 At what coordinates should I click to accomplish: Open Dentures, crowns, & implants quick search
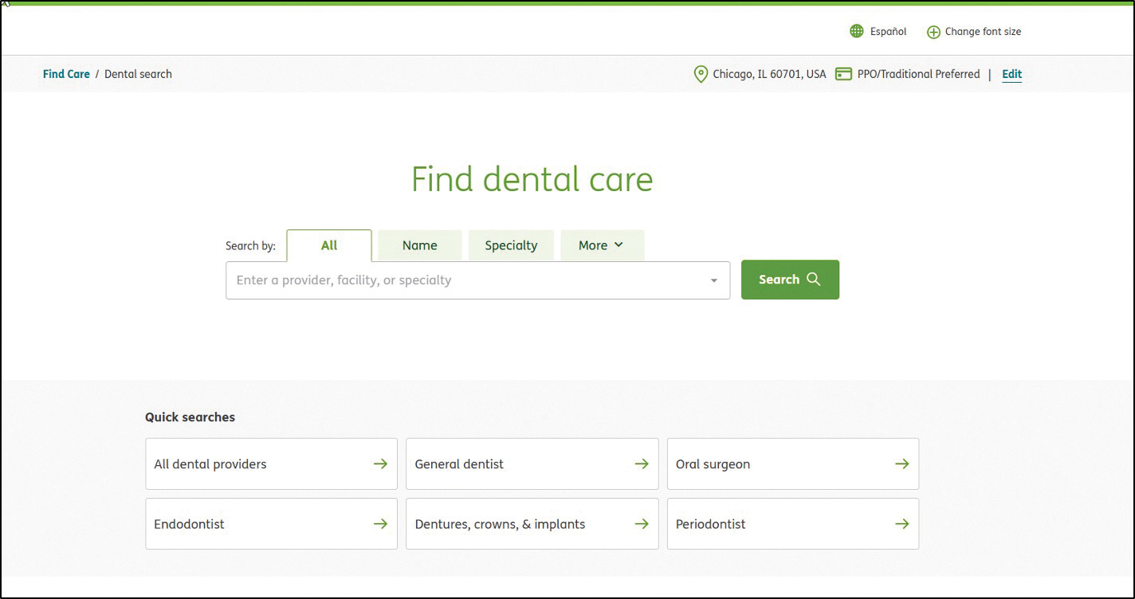pos(532,523)
